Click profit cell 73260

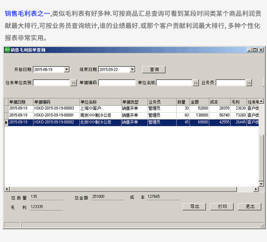(239, 116)
